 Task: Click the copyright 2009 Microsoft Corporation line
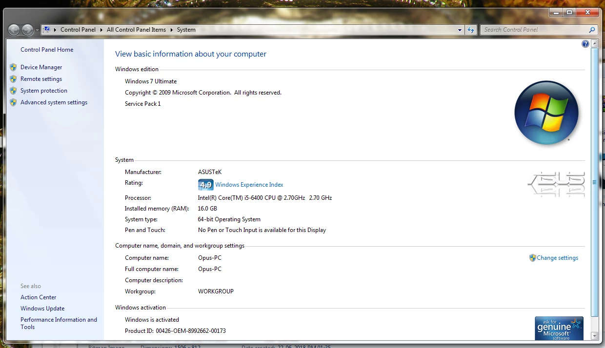(203, 93)
